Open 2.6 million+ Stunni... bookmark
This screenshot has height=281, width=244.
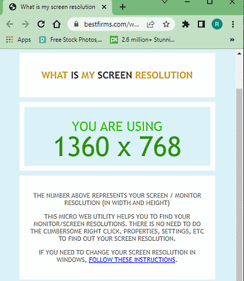[x=143, y=40]
